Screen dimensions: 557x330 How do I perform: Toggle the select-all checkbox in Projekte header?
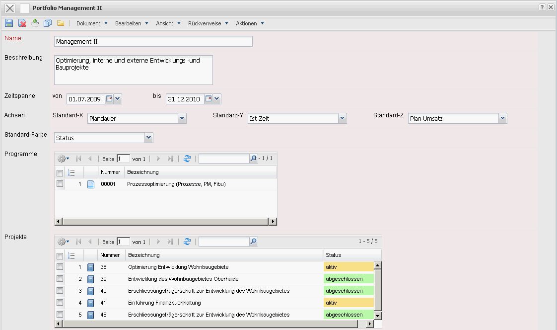point(60,255)
